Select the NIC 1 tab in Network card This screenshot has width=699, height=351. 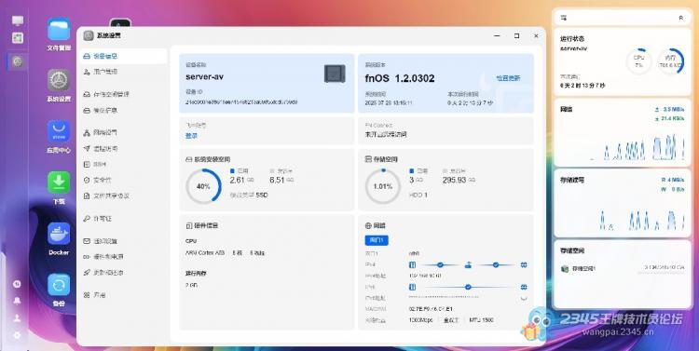click(377, 240)
